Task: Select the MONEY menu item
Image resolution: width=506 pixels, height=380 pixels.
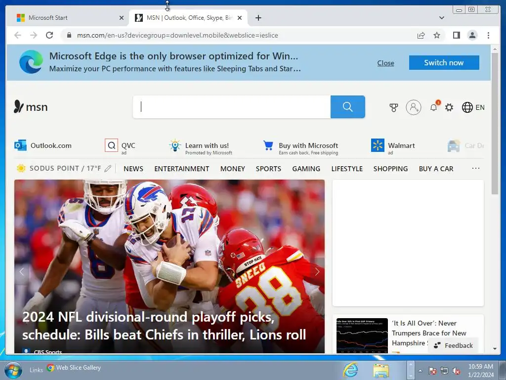Action: (x=233, y=169)
